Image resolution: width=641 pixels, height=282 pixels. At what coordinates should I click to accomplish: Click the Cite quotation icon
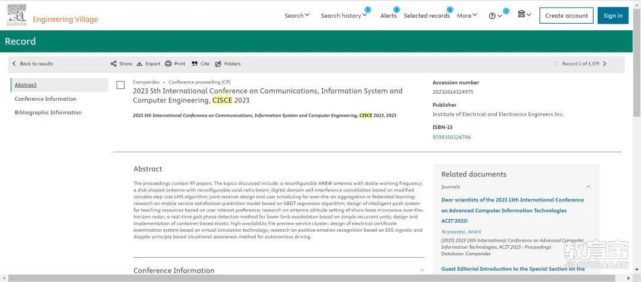point(195,63)
